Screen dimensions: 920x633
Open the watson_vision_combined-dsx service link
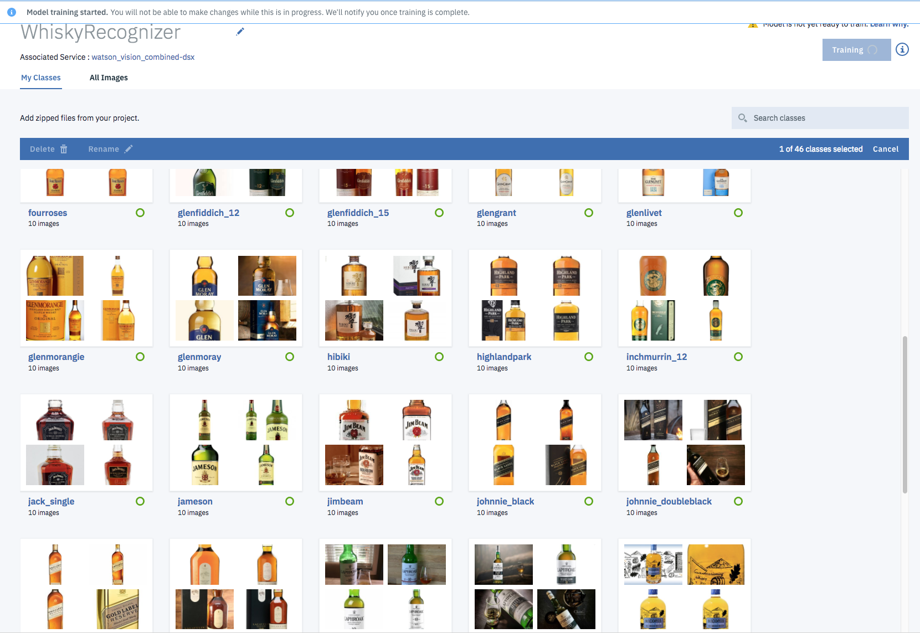tap(143, 56)
